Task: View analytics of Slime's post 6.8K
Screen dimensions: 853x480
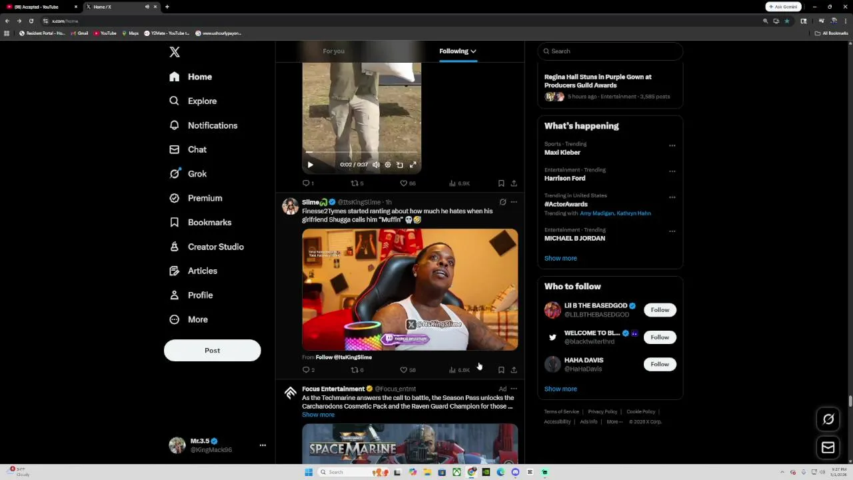Action: (x=459, y=370)
